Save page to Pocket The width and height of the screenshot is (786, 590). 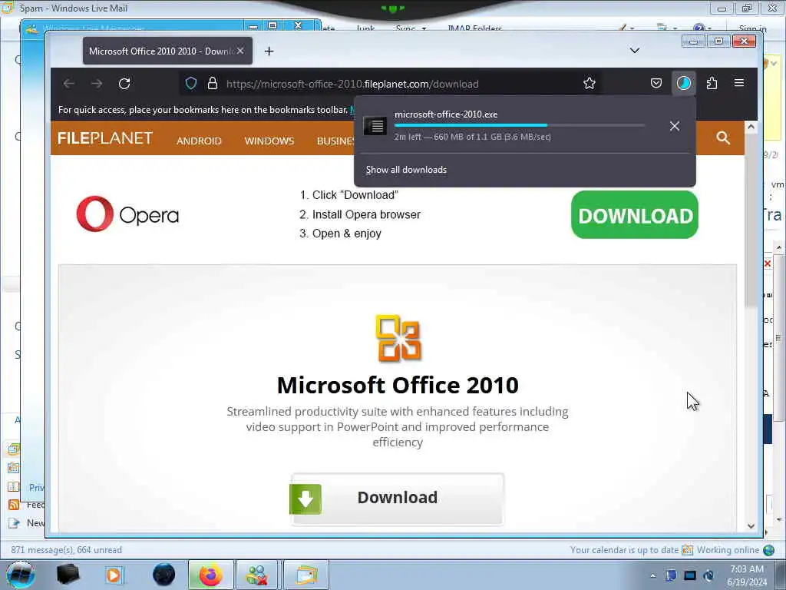click(x=656, y=83)
